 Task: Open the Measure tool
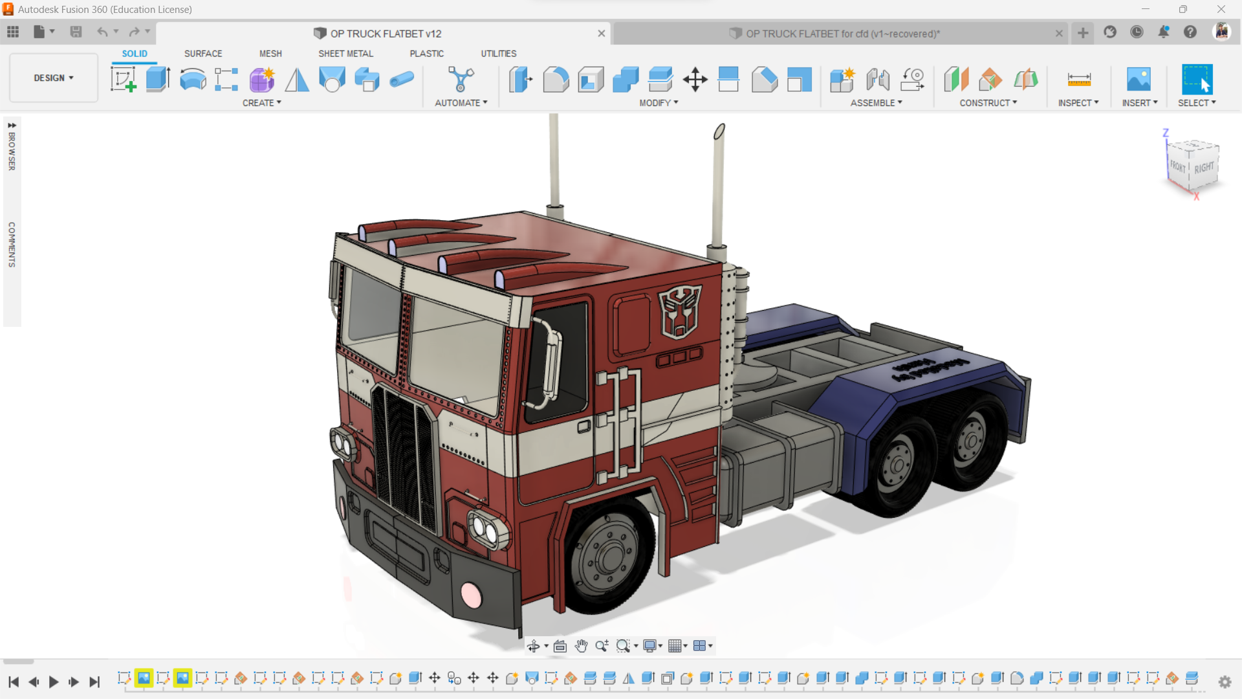(x=1078, y=80)
